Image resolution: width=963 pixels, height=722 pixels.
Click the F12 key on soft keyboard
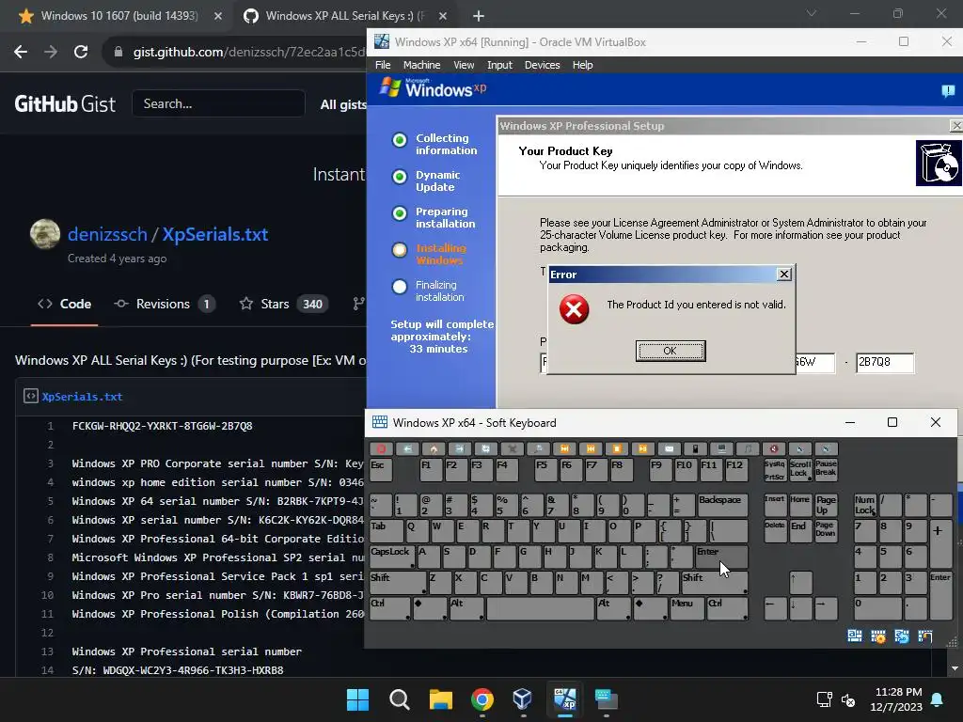[x=735, y=470]
